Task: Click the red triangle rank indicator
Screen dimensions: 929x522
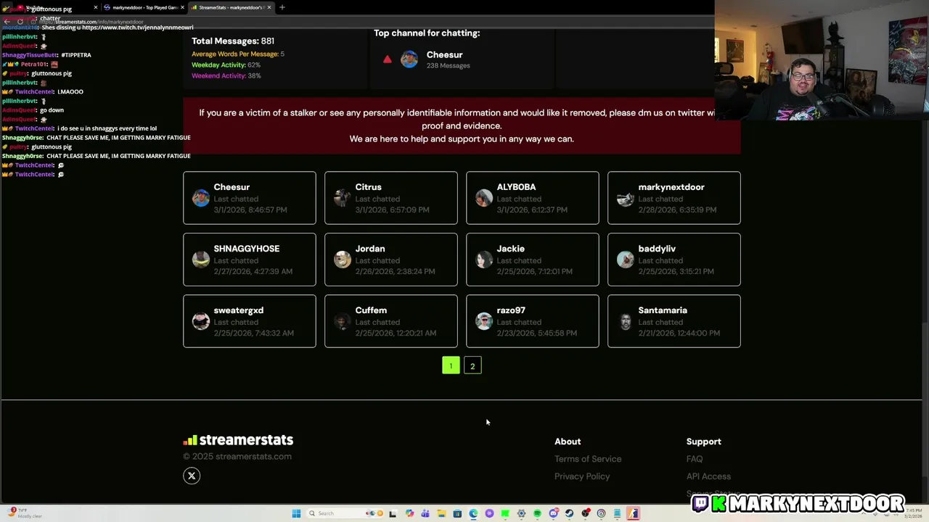Action: tap(388, 59)
